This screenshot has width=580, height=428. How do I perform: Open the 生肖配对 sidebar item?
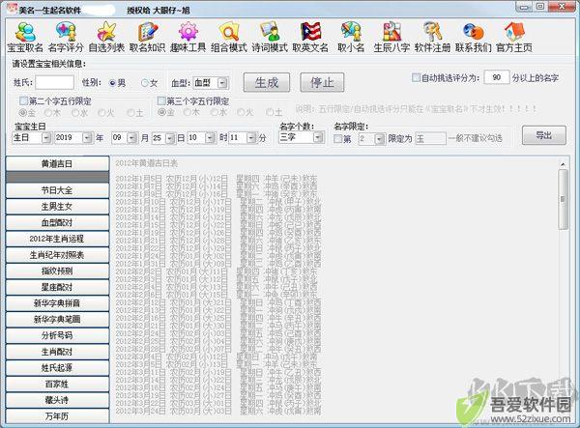click(57, 352)
